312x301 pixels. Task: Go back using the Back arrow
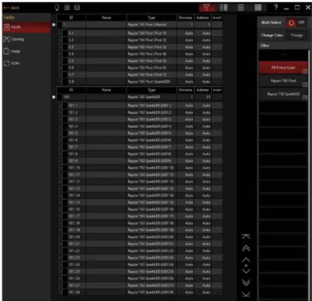point(11,8)
